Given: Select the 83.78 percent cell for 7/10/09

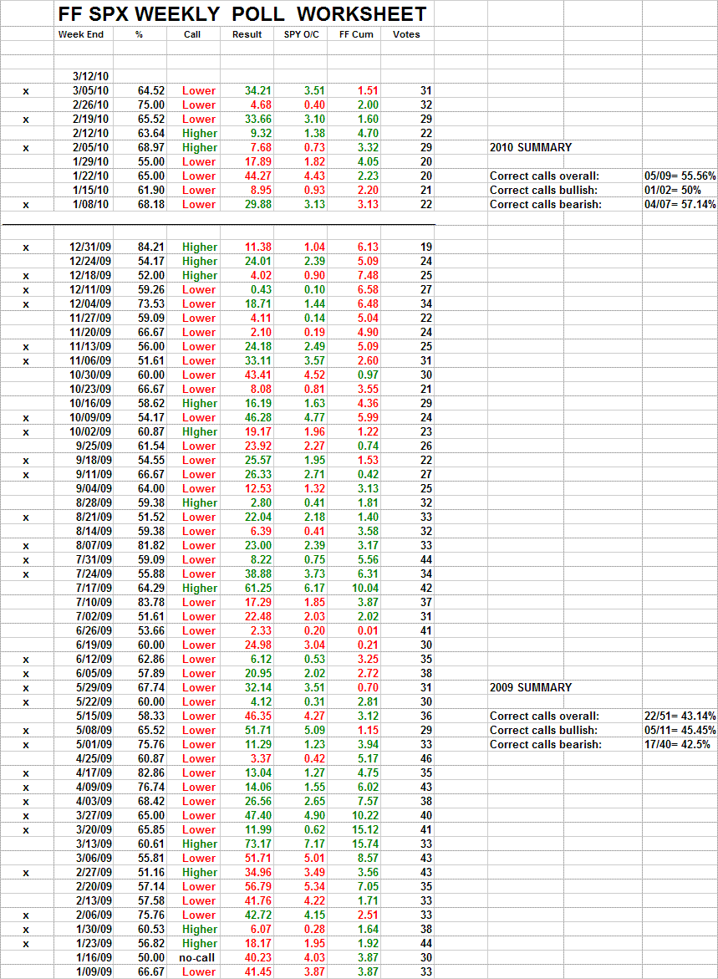Looking at the screenshot, I should tap(152, 602).
